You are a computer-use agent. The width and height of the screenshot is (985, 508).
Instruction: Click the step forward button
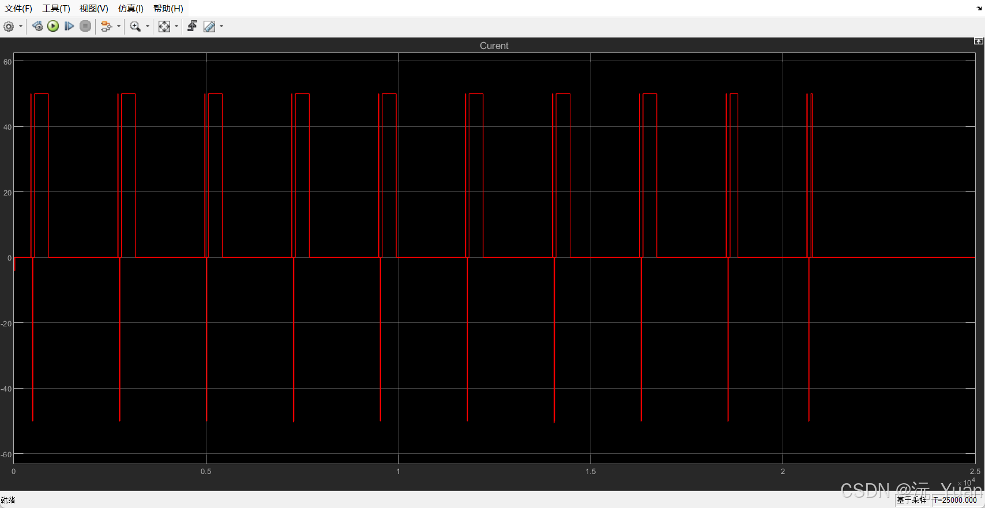69,26
